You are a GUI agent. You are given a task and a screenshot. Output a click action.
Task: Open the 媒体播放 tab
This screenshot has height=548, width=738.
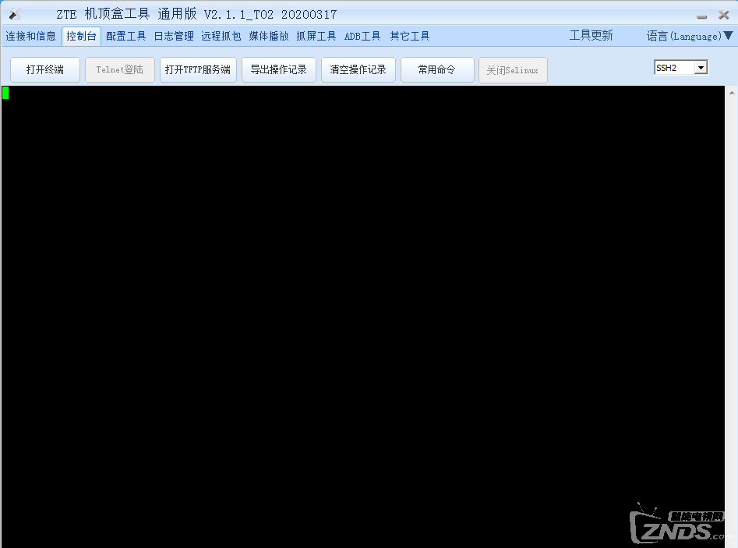coord(269,37)
